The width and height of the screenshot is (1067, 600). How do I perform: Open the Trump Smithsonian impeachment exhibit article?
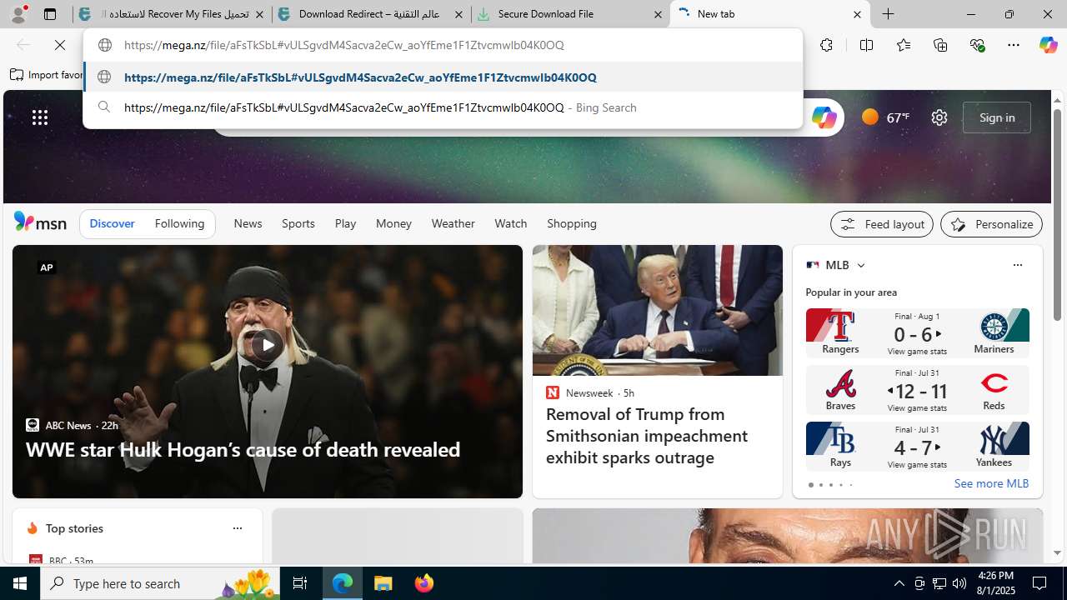[647, 436]
